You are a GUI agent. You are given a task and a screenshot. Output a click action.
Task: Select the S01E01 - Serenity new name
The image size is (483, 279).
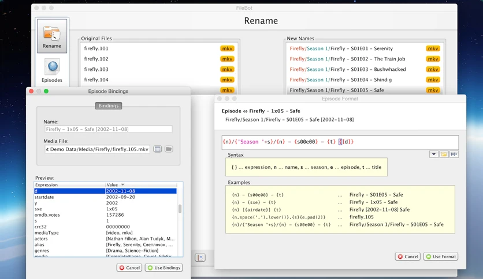click(365, 48)
